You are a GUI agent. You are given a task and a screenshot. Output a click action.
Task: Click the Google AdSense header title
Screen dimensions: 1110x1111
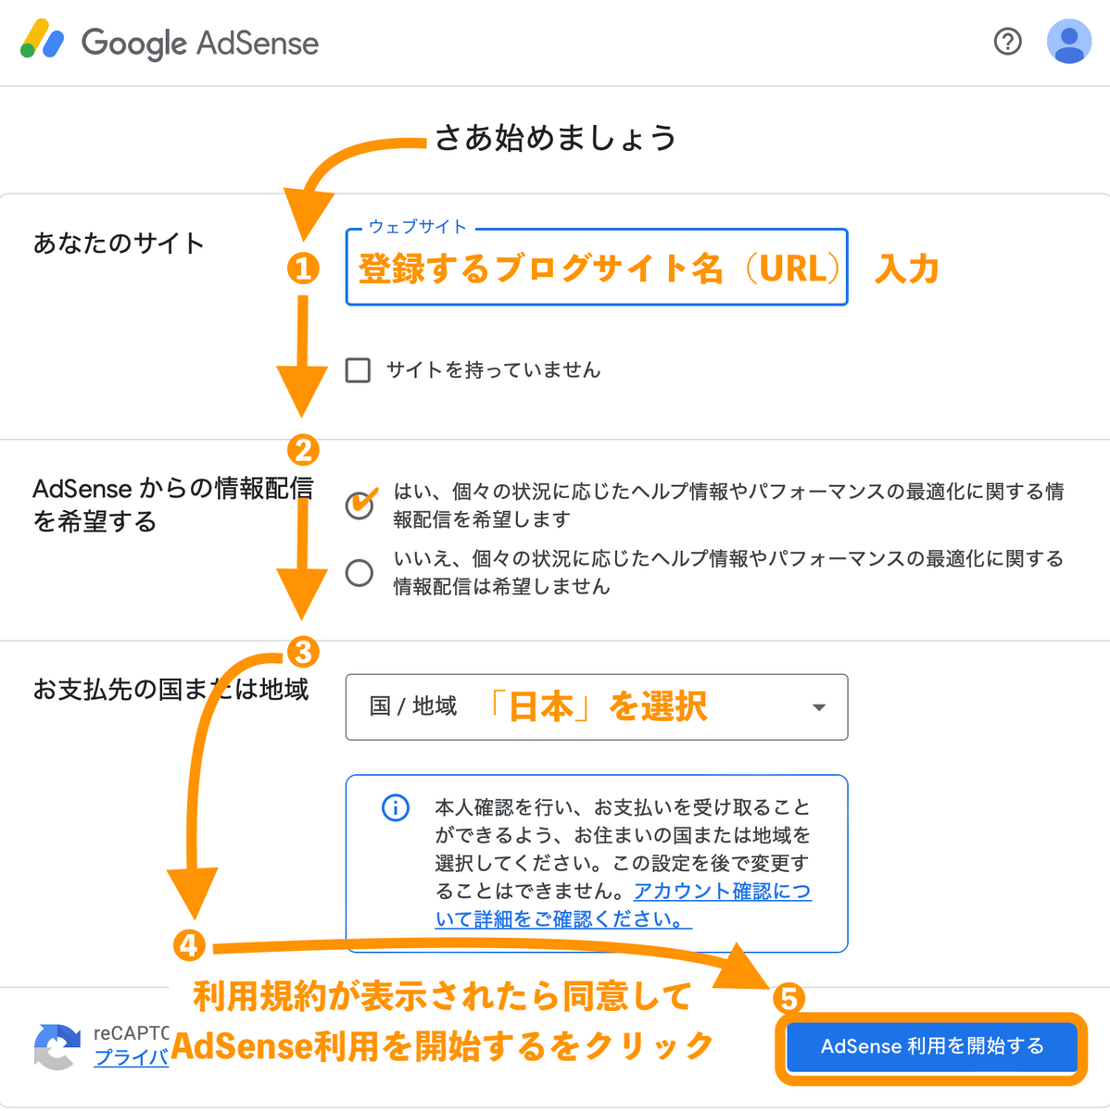coord(201,42)
